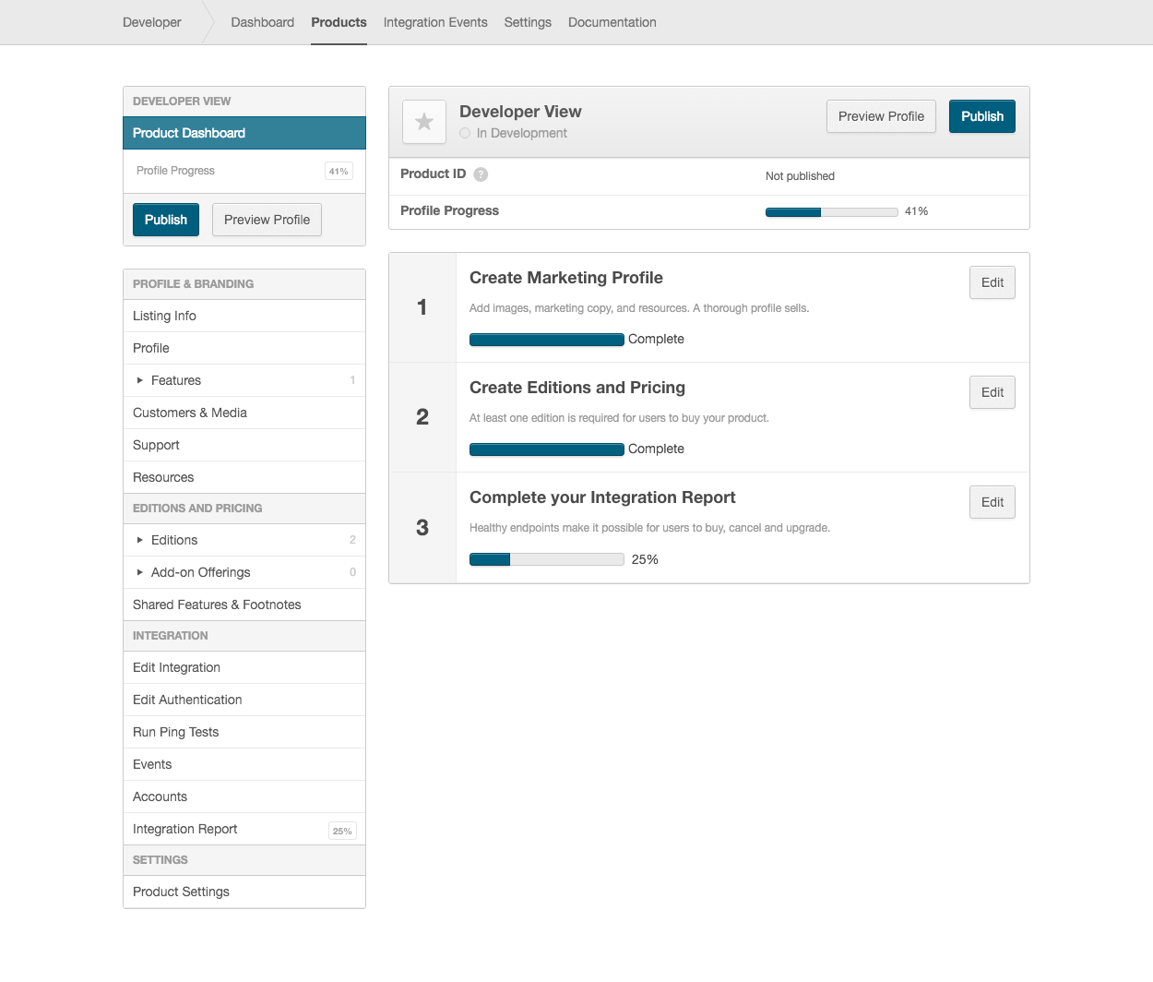Viewport: 1153px width, 982px height.
Task: Go to the Dashboard tab
Action: coord(263,22)
